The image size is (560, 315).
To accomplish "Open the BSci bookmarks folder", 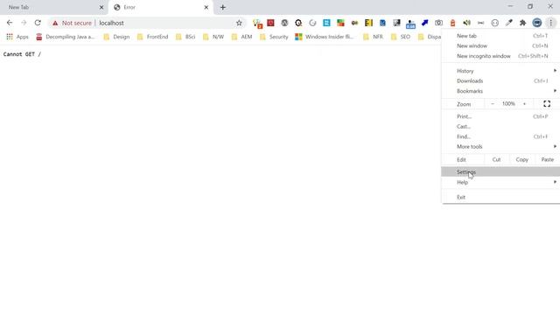I will (185, 37).
